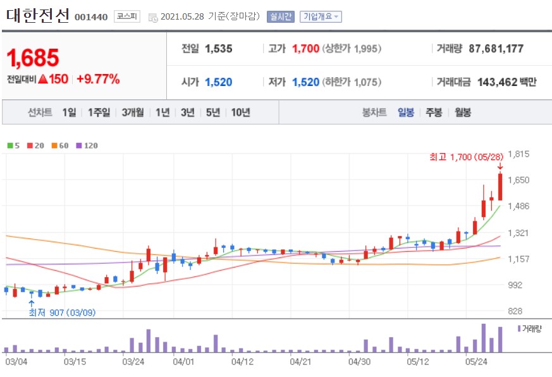Click the current price 1,685
Screen dimensions: 552x377
(x=33, y=58)
